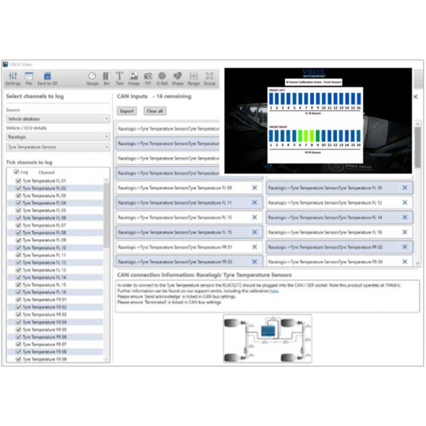
Task: Remove the Tyre Temperature FL 15 CAN input
Action: click(255, 232)
